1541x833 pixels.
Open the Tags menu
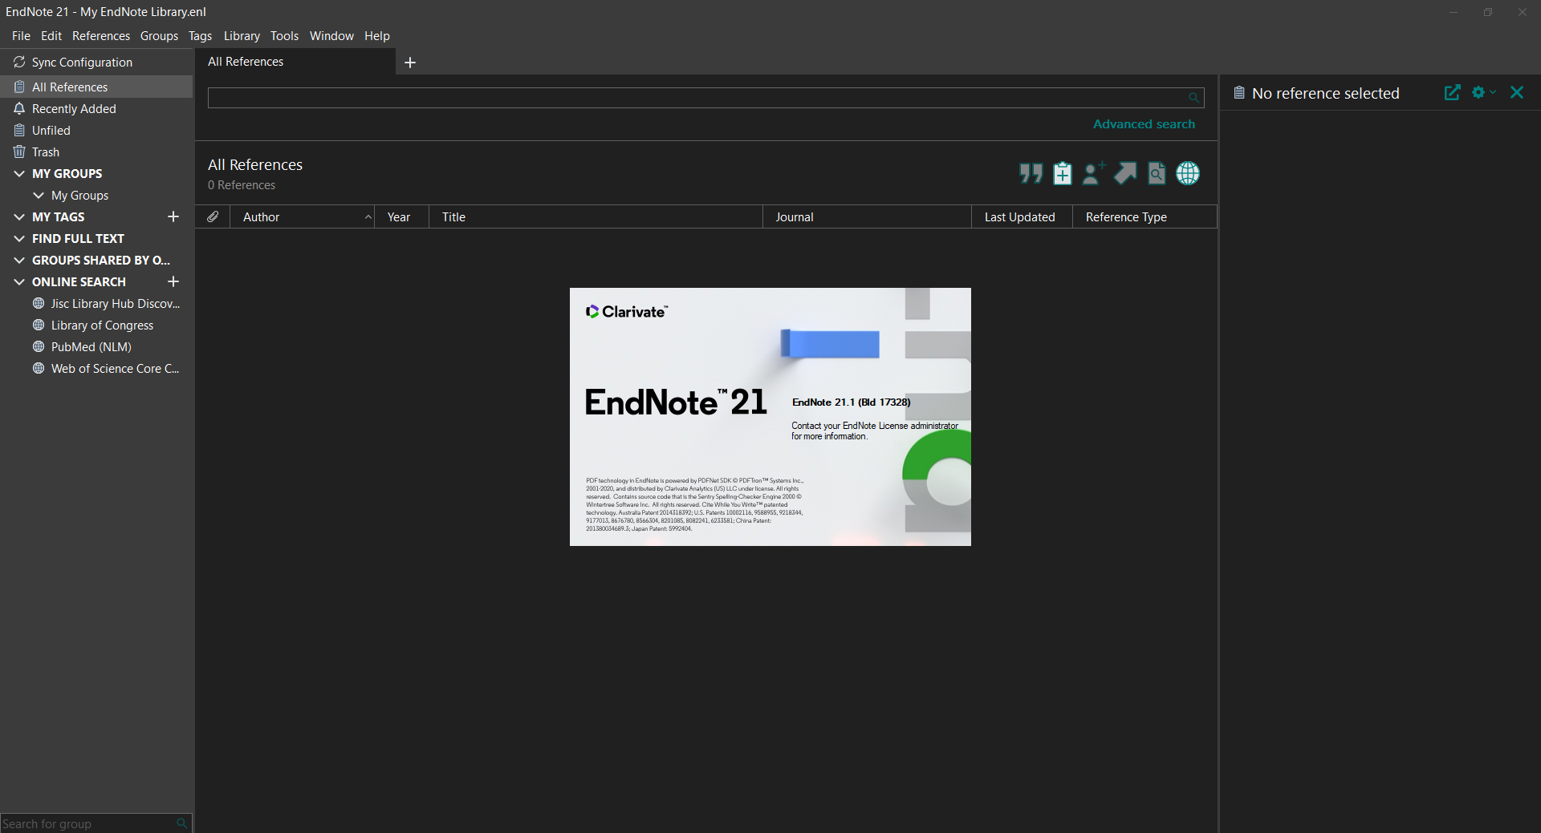point(200,36)
